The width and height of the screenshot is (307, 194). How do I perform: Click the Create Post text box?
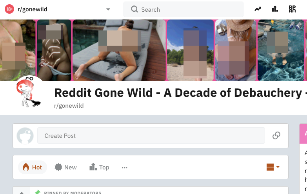click(x=151, y=135)
